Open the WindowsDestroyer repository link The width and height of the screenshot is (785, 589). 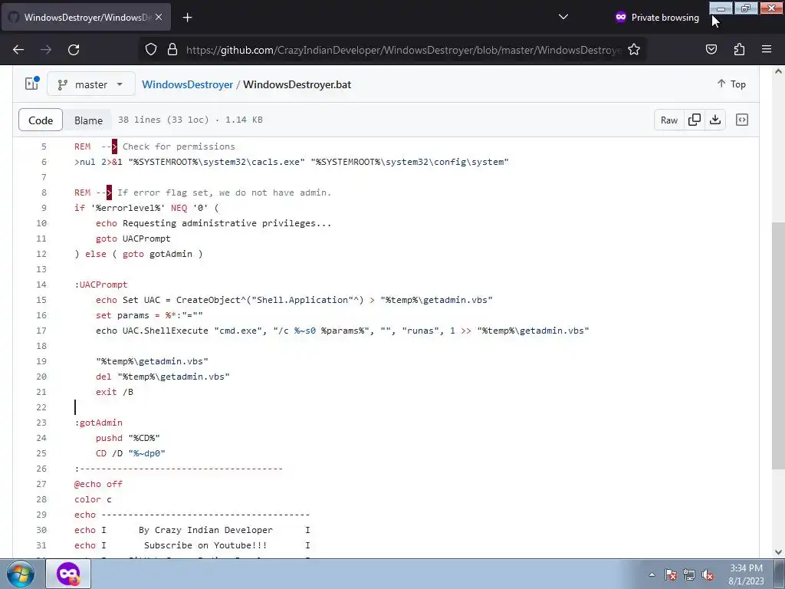(187, 84)
